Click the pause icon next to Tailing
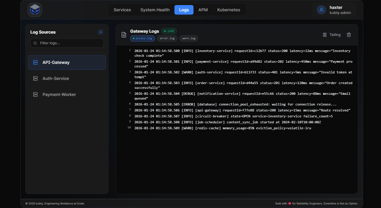 325,35
